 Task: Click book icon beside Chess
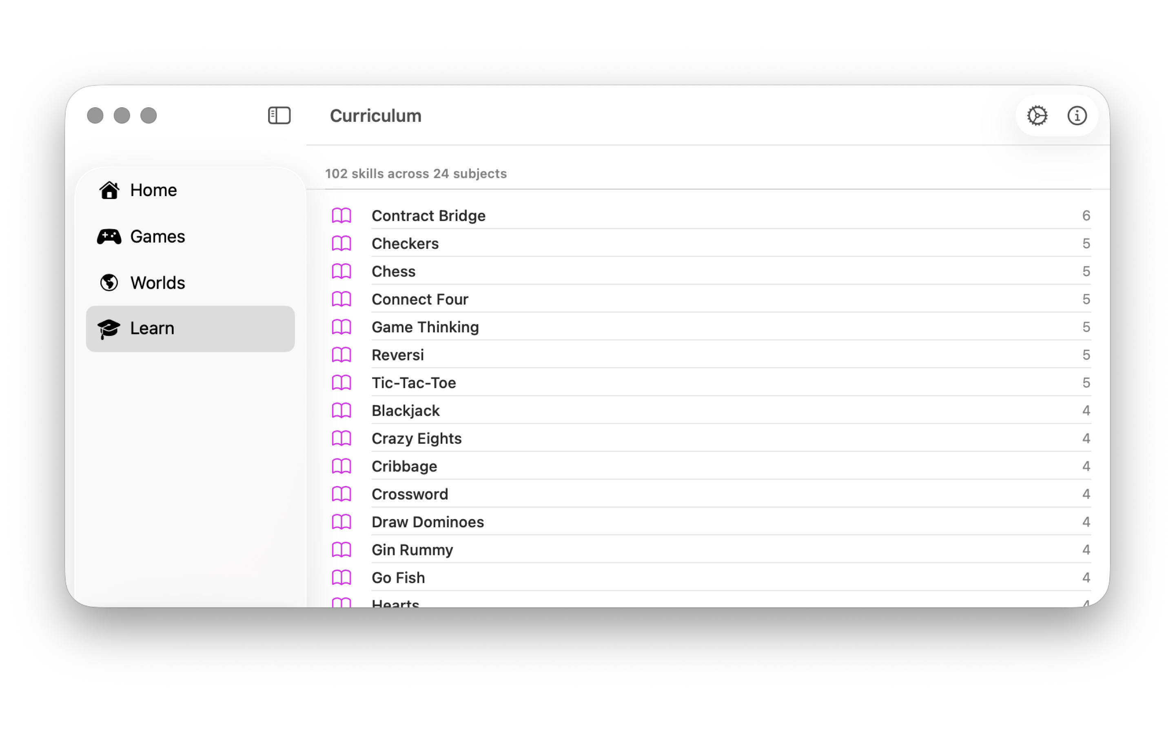click(x=341, y=271)
